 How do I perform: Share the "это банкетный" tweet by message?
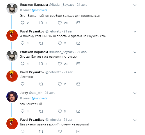coord(78,111)
